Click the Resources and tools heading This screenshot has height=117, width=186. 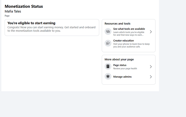click(x=118, y=24)
